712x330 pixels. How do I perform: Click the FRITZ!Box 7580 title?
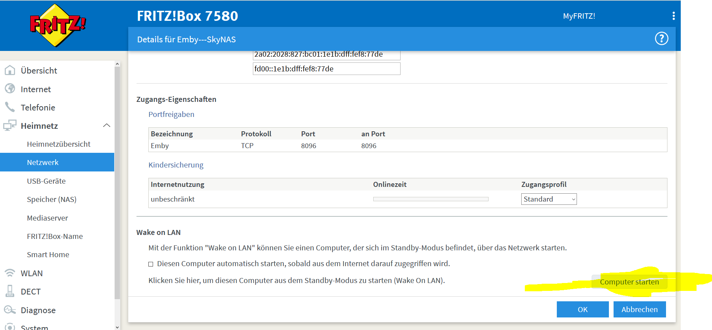click(188, 16)
